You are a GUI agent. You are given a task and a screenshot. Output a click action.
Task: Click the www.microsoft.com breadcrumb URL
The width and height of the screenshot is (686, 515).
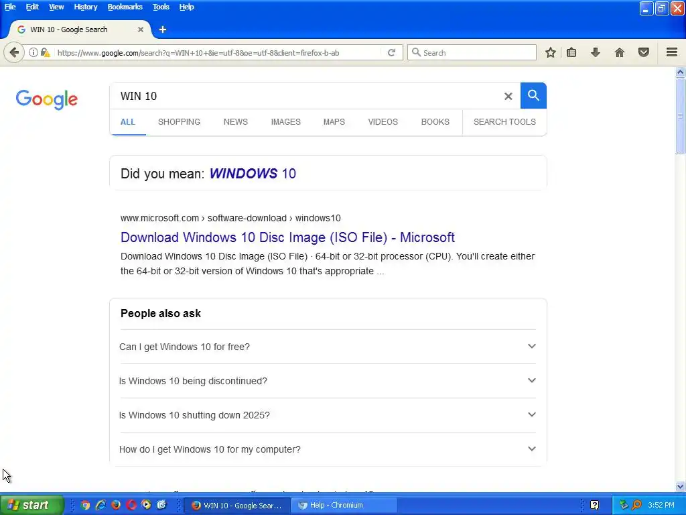tap(230, 218)
